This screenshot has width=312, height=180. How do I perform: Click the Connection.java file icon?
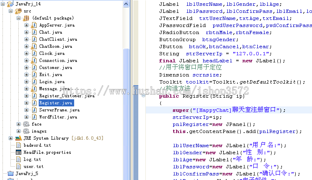[34, 60]
